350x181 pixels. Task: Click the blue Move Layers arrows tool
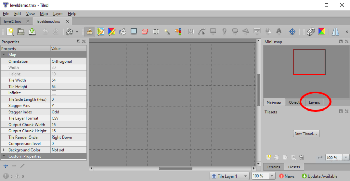coord(292,32)
